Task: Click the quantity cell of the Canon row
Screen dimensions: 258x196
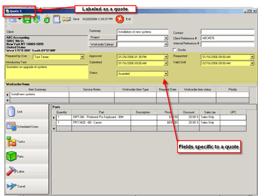Action: [x=64, y=123]
